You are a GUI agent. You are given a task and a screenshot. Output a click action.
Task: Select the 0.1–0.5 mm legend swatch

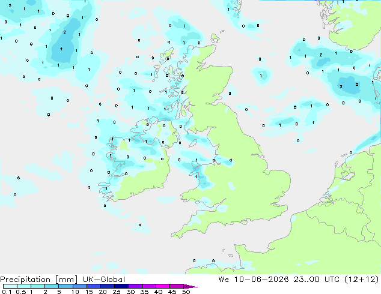pos(10,286)
